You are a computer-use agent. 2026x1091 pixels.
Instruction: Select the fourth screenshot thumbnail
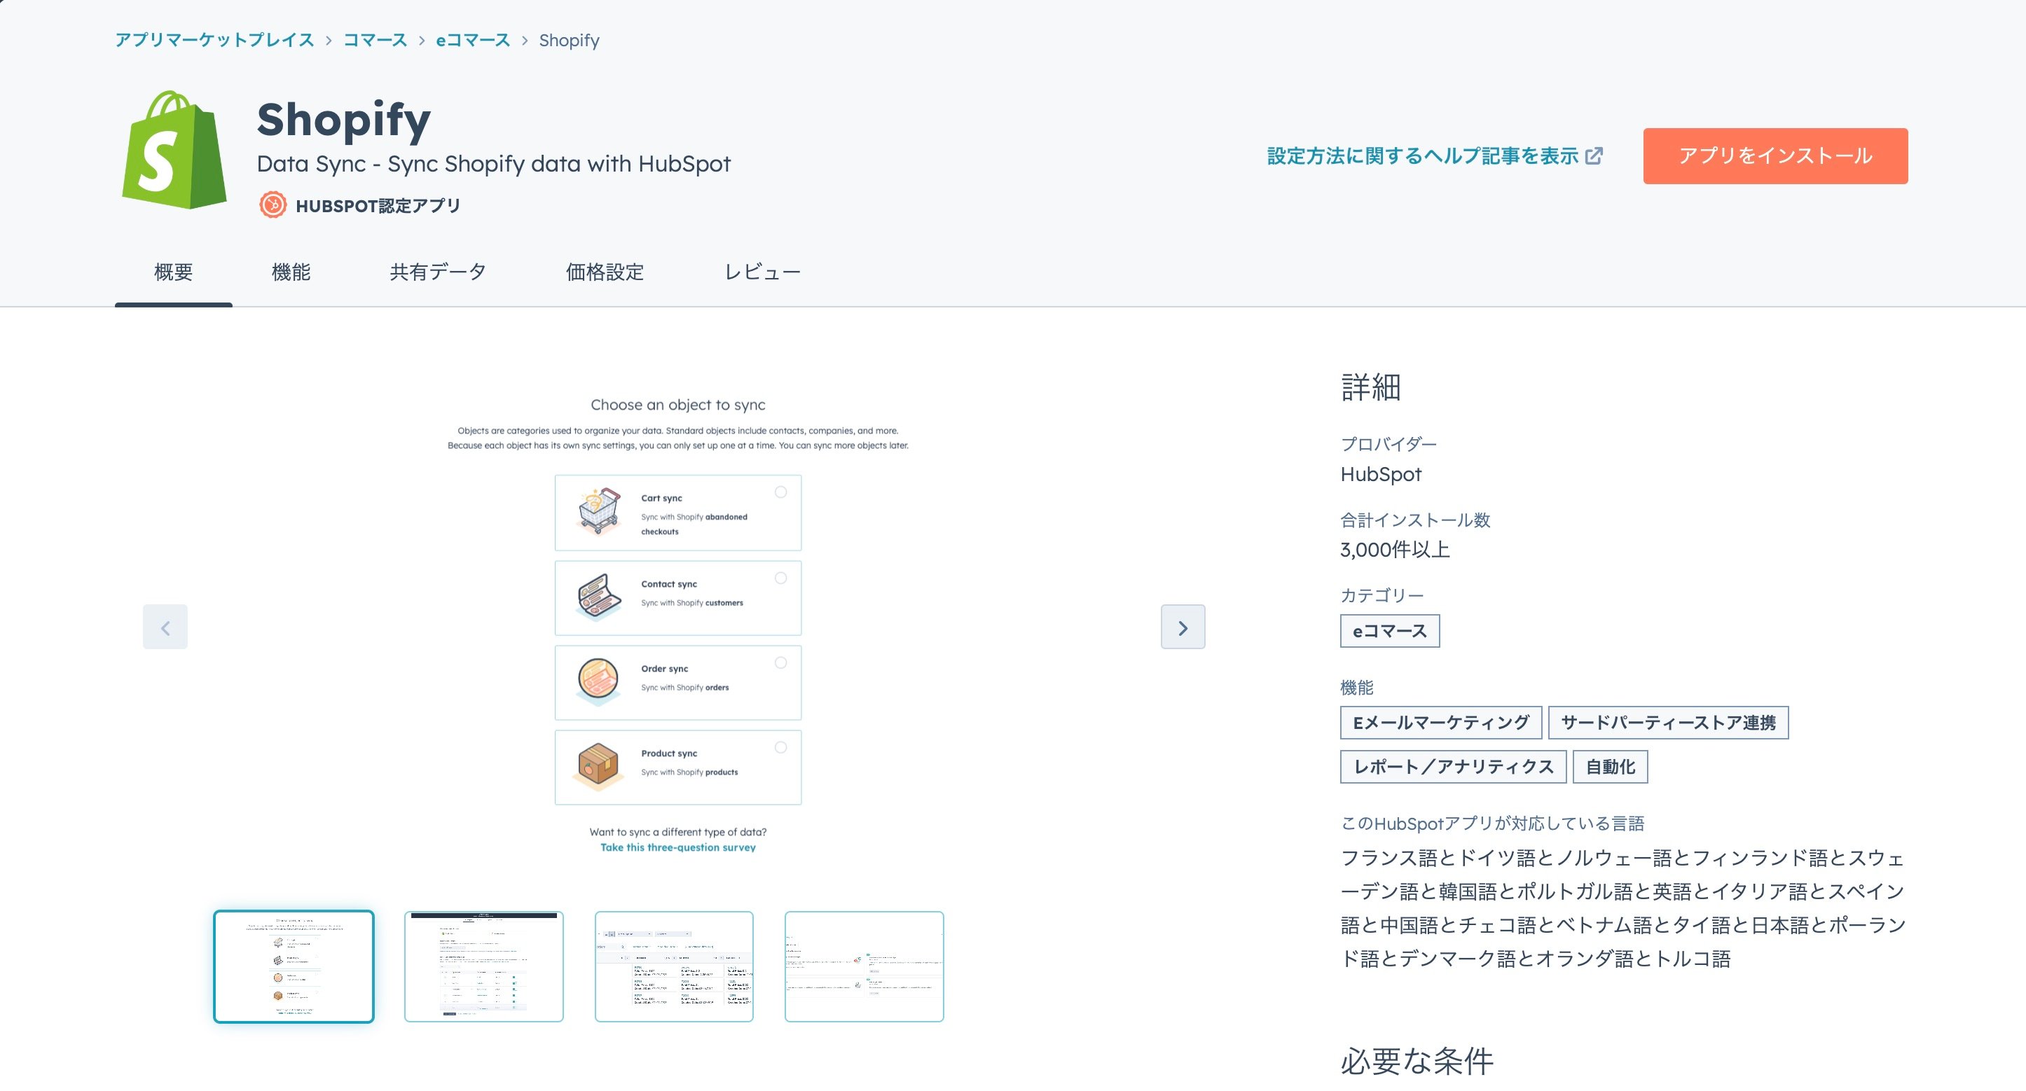[864, 966]
